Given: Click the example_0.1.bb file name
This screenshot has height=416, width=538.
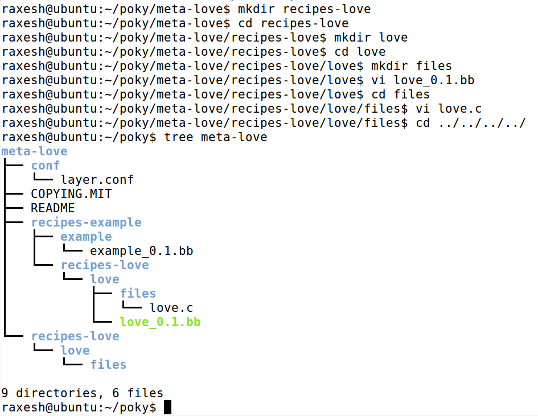Looking at the screenshot, I should click(141, 250).
